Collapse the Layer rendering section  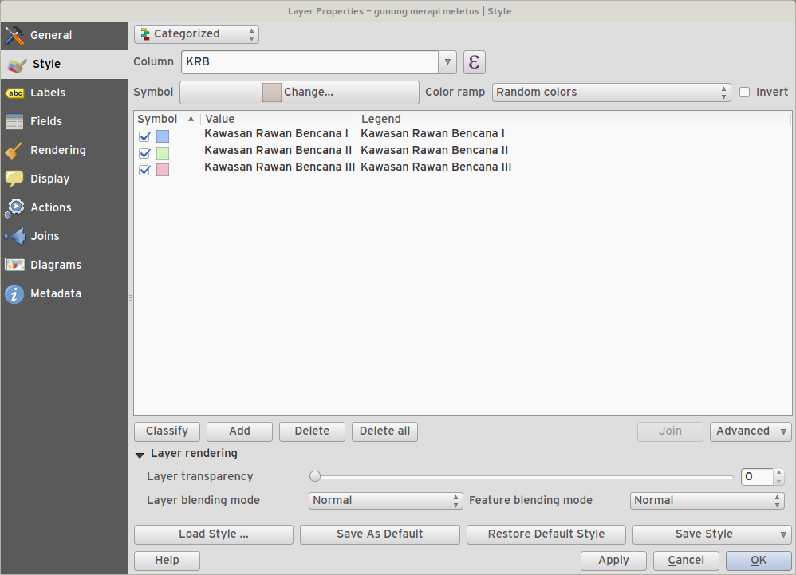(x=140, y=455)
